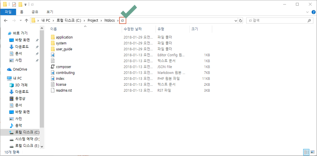Click navigation pane scrollbar up arrow
The image size is (317, 156).
(x=42, y=28)
